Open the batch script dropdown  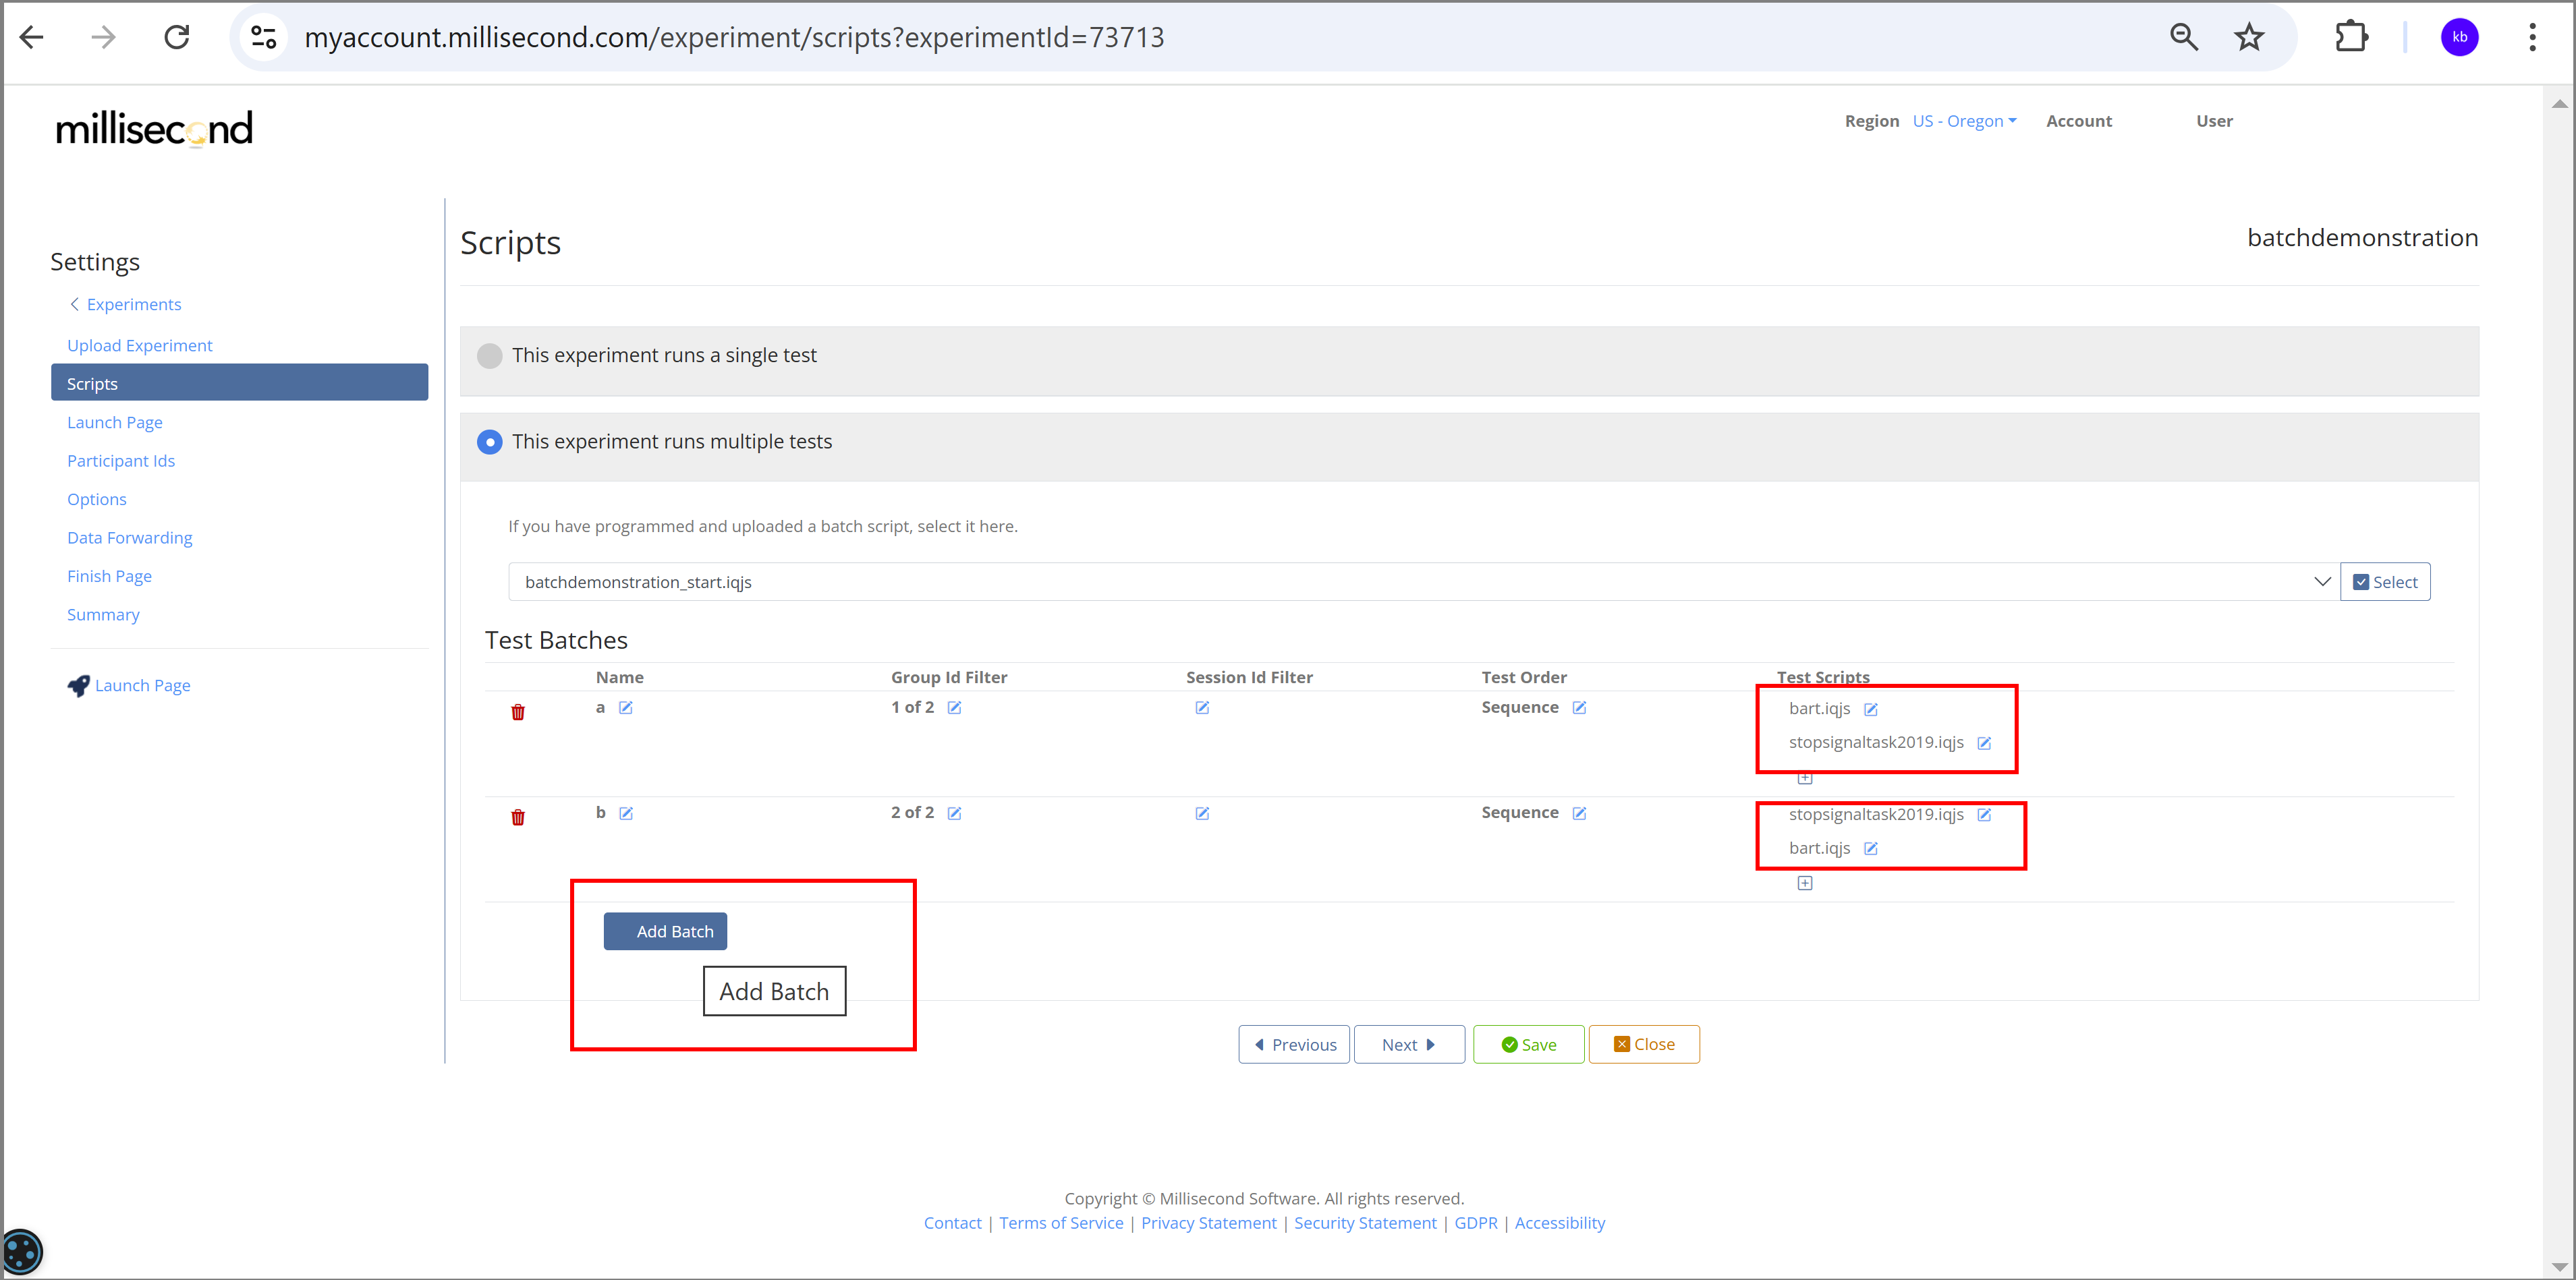point(2322,581)
